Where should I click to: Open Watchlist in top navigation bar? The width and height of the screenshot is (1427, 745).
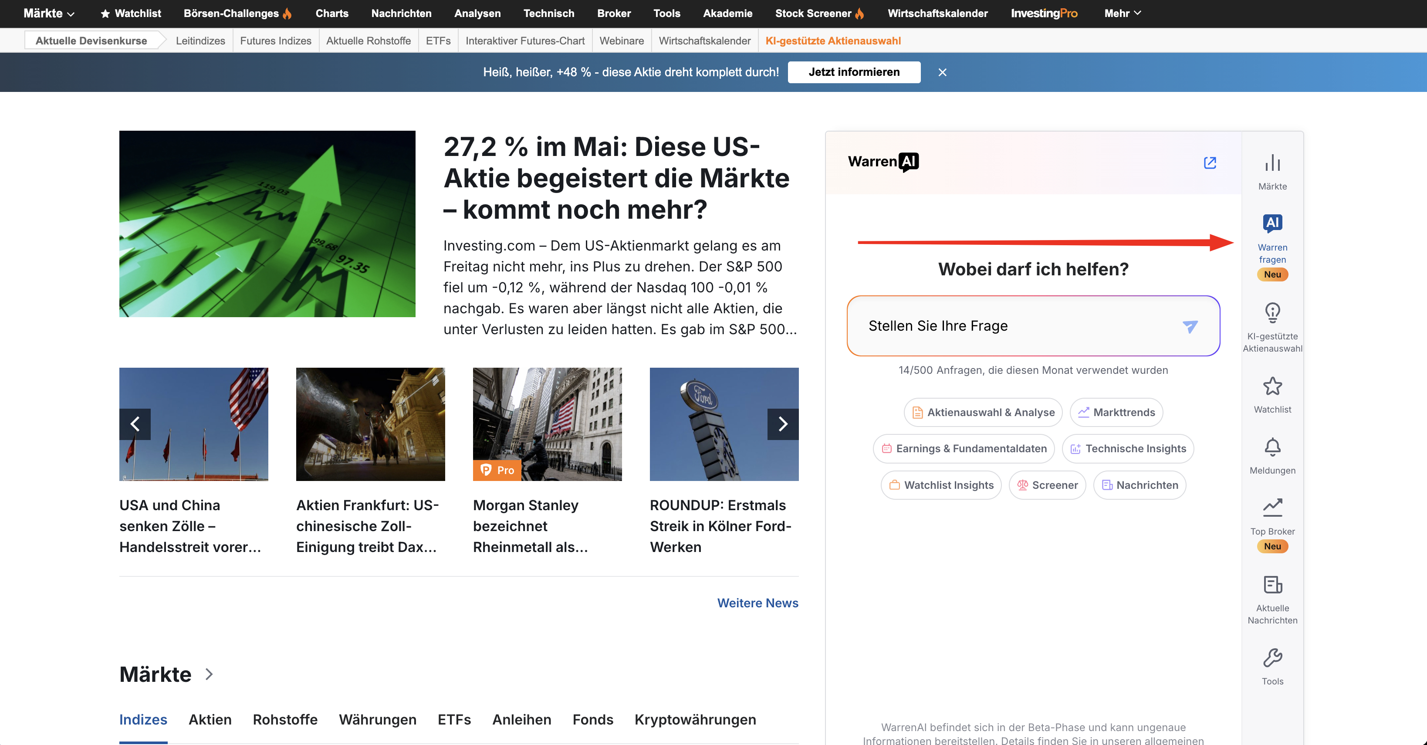click(131, 14)
